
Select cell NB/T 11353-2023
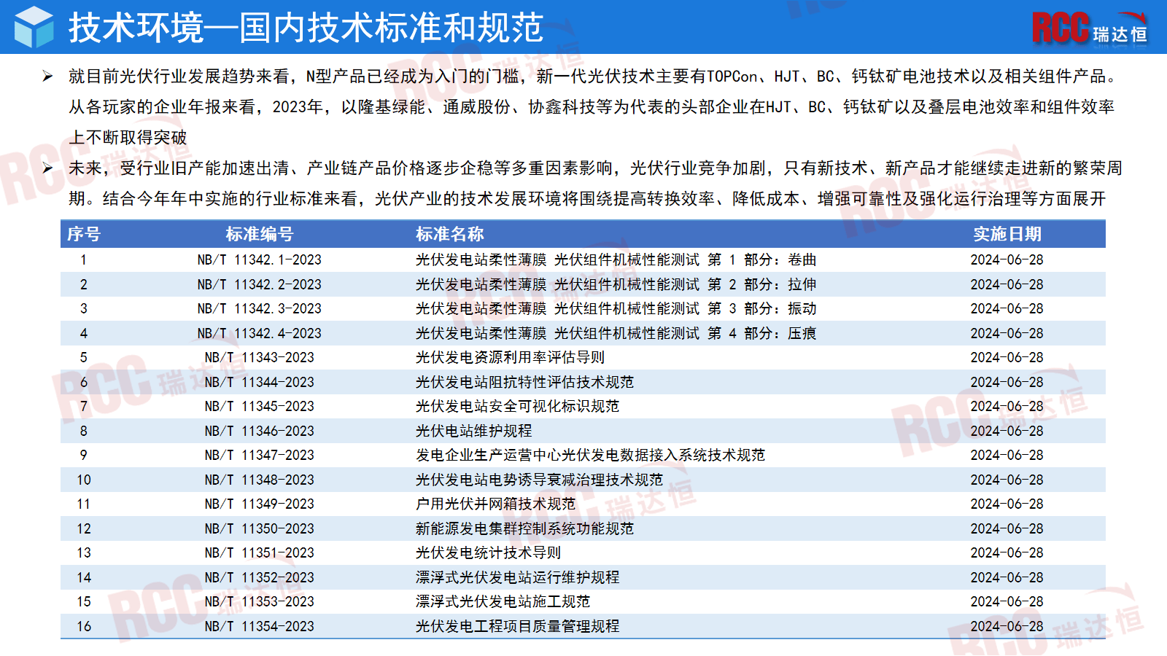click(260, 602)
